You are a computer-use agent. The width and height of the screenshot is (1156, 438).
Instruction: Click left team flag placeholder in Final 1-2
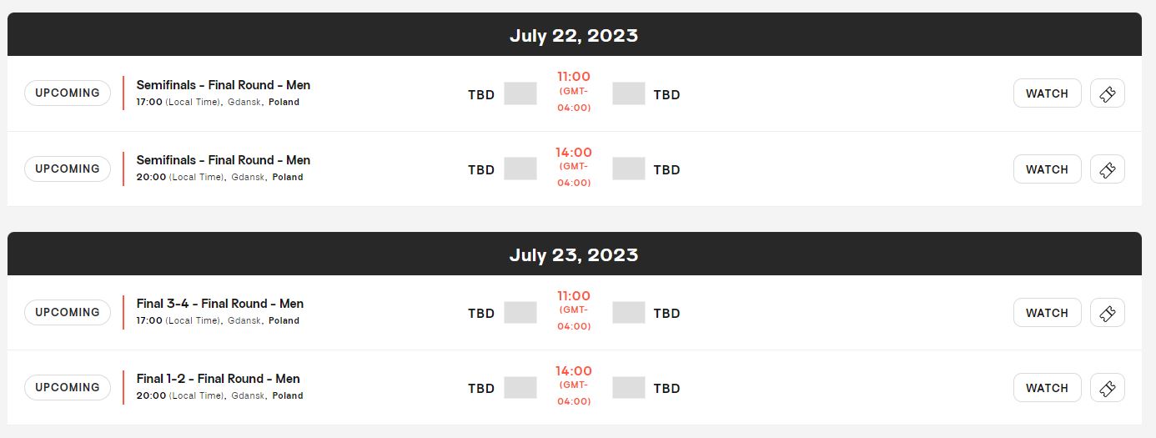click(x=520, y=388)
